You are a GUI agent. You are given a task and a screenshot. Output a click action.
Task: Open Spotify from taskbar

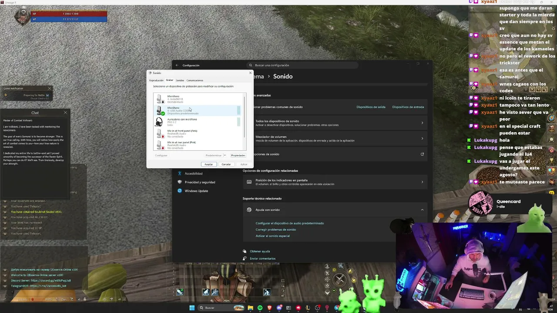pos(260,308)
